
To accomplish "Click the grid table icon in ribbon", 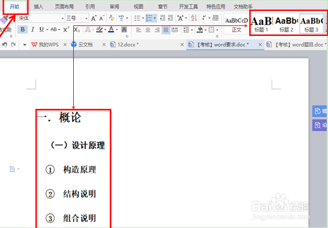I will point(215,18).
